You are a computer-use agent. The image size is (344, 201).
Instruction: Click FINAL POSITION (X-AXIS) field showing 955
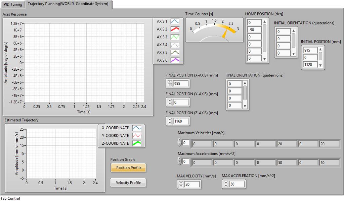[180, 83]
